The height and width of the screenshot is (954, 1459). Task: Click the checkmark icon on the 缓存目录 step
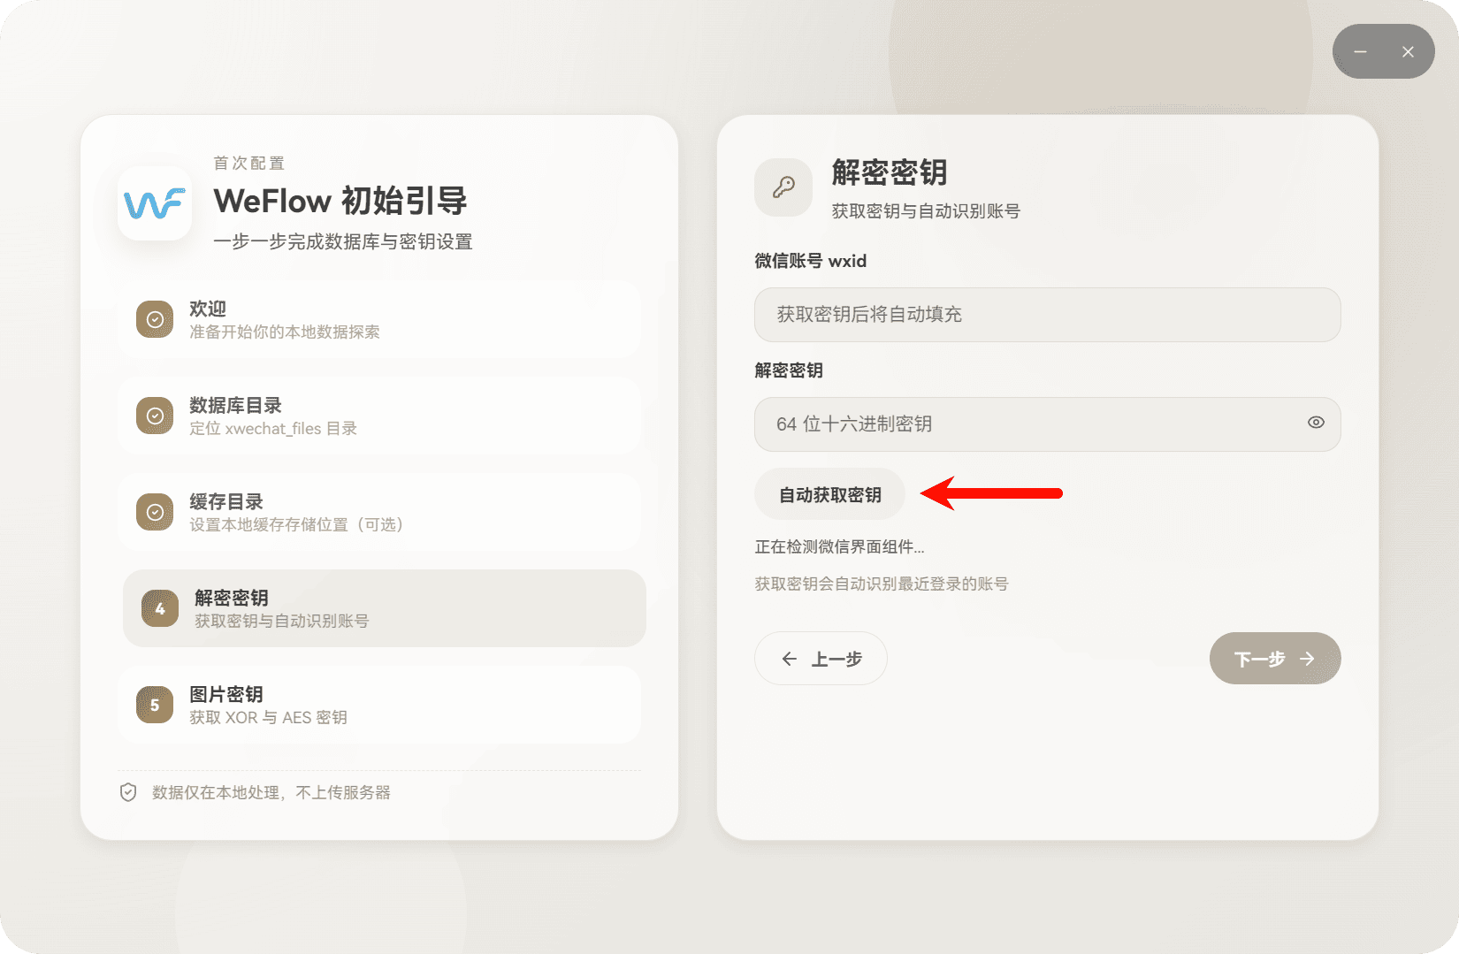pos(155,512)
